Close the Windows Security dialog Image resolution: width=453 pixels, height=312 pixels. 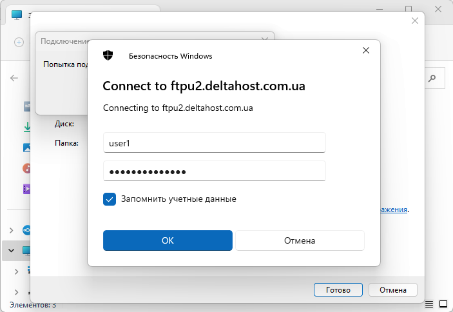pyautogui.click(x=366, y=50)
